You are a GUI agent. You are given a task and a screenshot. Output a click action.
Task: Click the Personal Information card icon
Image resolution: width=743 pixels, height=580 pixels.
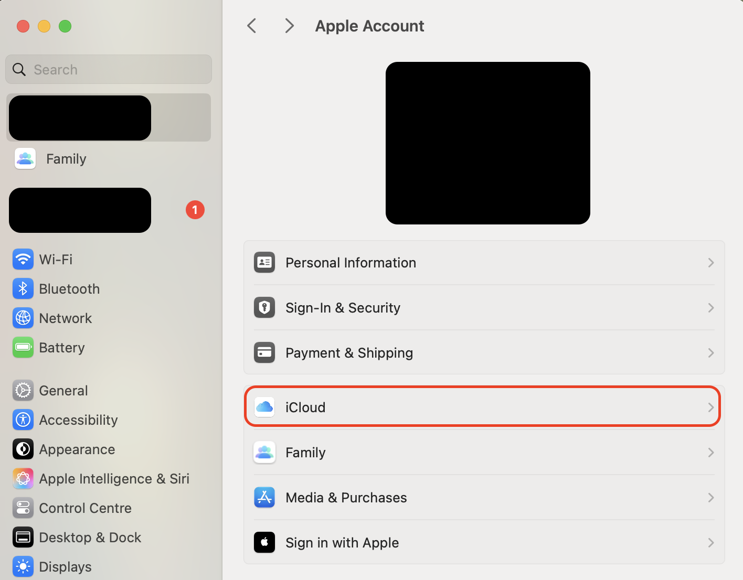pyautogui.click(x=264, y=262)
